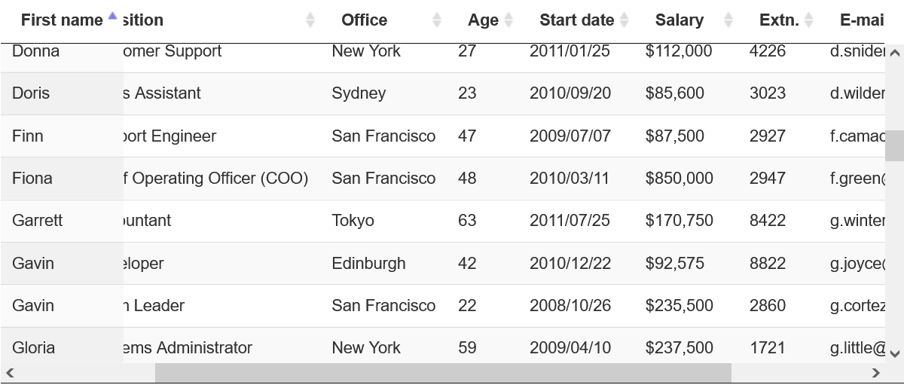Click sort arrows beside Position header
The width and height of the screenshot is (904, 388).
pos(310,20)
